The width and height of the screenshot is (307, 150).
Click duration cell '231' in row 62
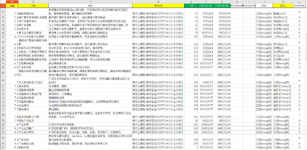click(191, 132)
